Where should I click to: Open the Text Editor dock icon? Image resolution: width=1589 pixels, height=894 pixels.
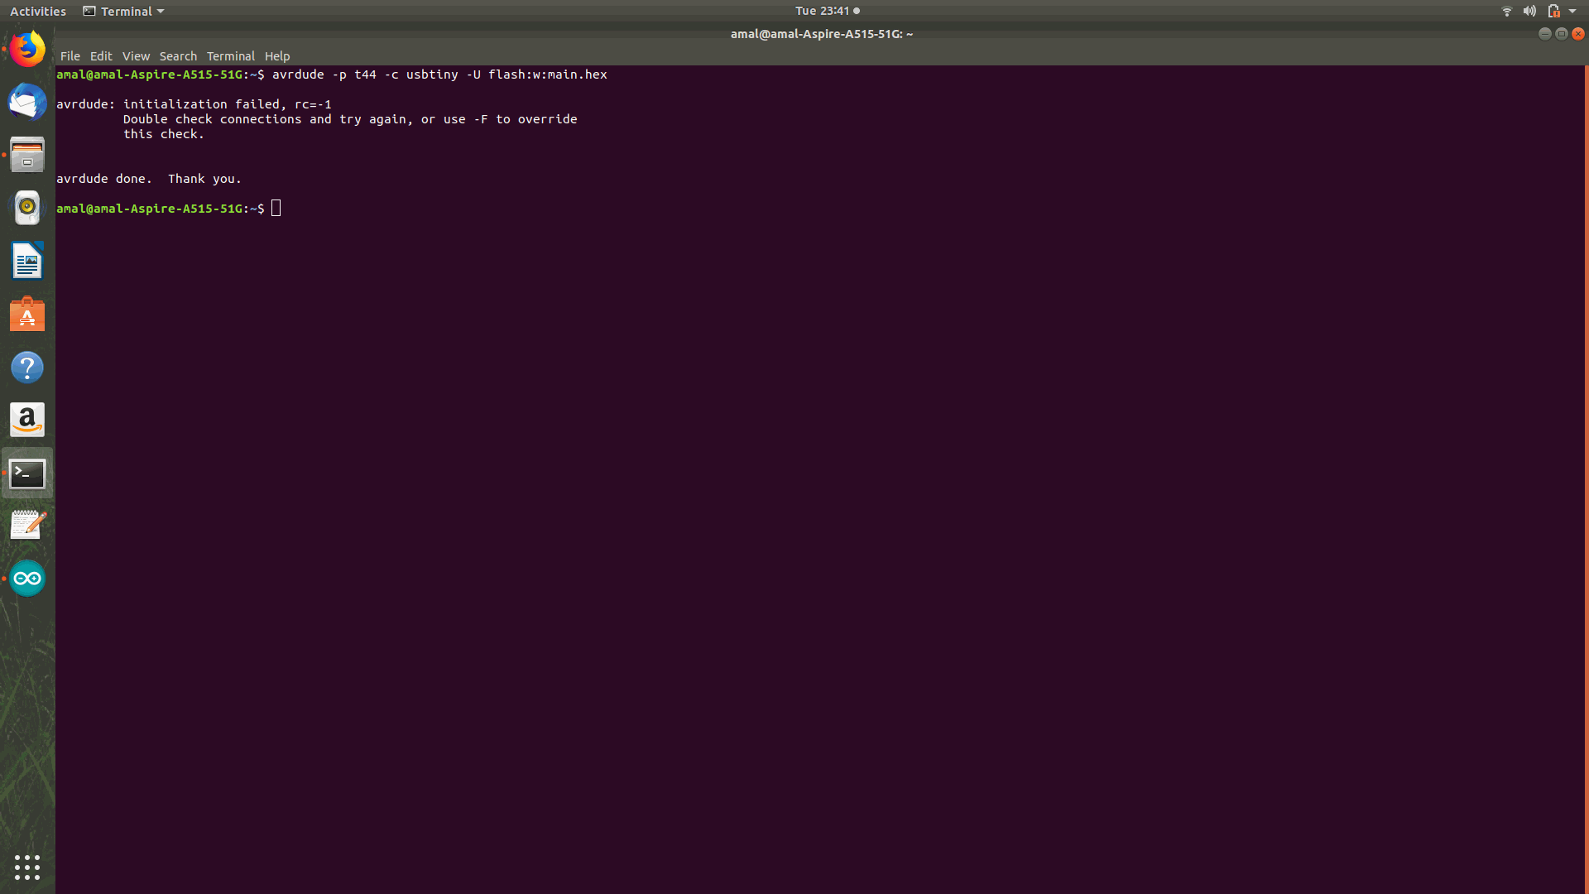click(x=27, y=525)
